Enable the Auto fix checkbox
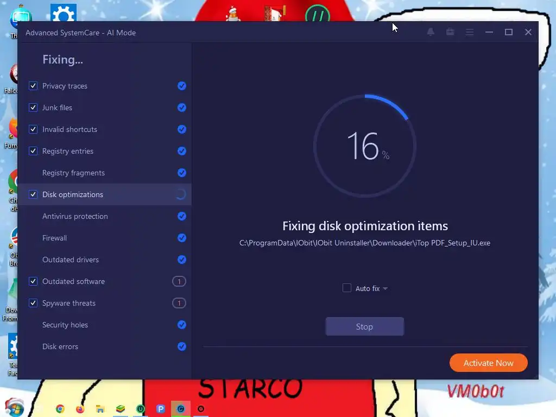The width and height of the screenshot is (556, 417). tap(347, 288)
